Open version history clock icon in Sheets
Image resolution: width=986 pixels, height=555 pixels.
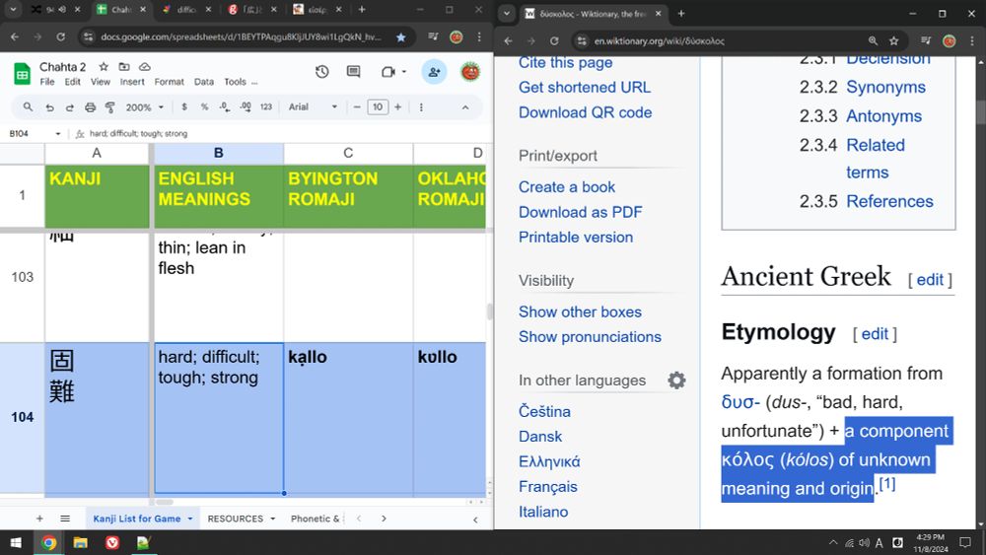[x=322, y=72]
